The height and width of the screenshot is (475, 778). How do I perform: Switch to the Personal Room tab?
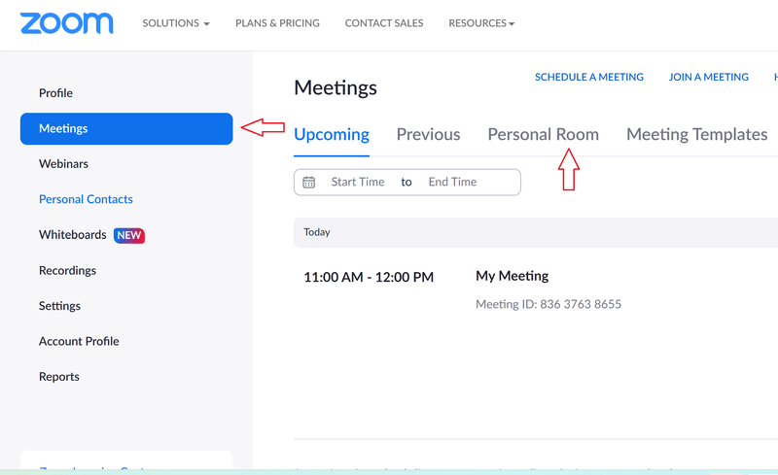[x=544, y=134]
